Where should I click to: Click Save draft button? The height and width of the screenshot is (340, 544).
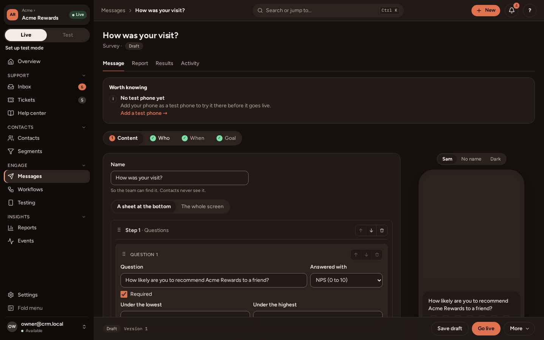pyautogui.click(x=450, y=329)
